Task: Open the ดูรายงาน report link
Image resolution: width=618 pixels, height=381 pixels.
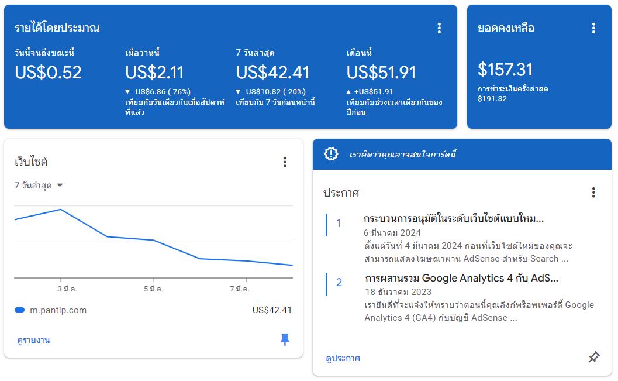Action: pyautogui.click(x=33, y=340)
